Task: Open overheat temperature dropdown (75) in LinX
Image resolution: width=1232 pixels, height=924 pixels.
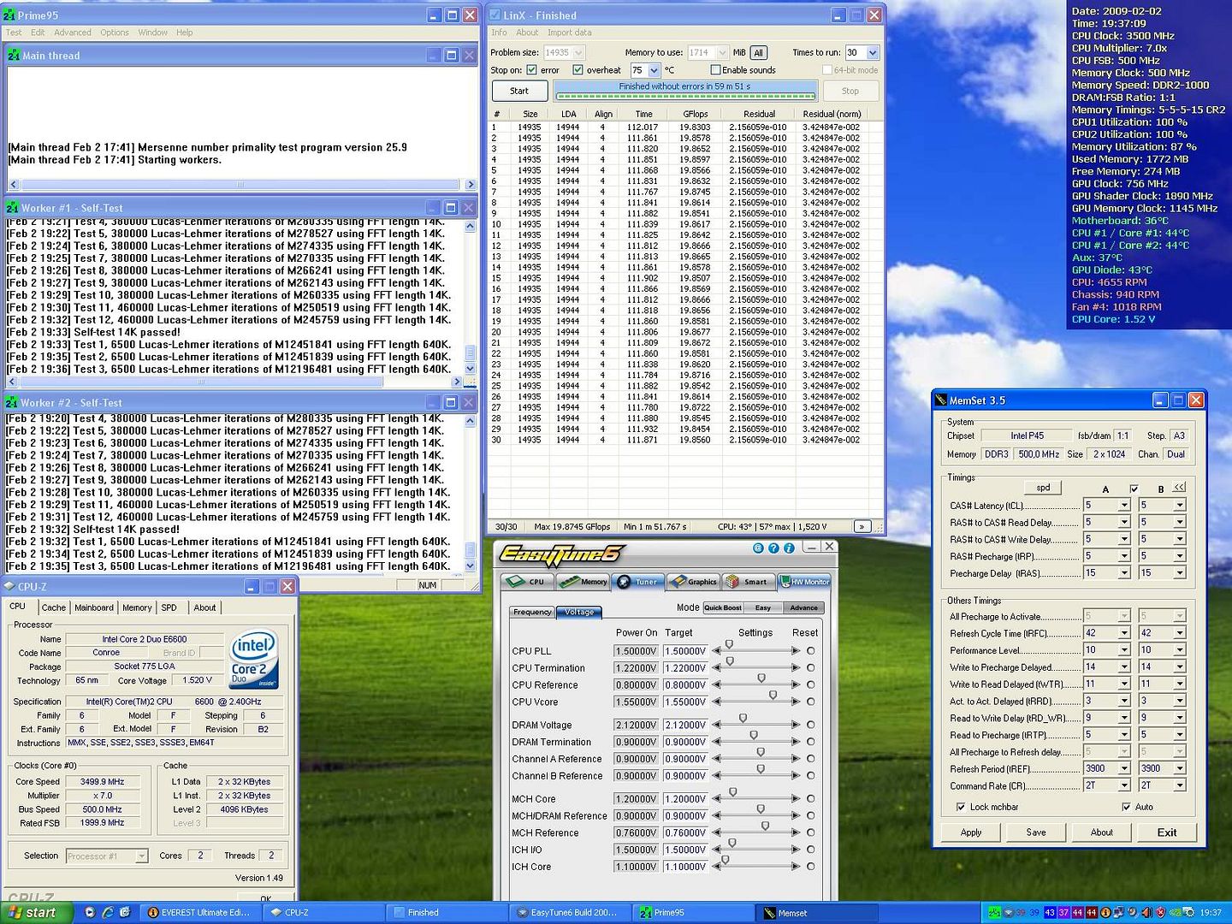Action: point(654,70)
